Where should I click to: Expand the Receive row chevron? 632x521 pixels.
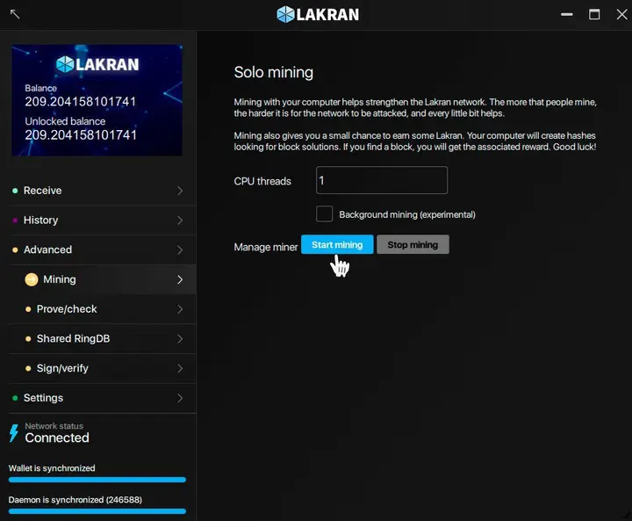point(180,191)
